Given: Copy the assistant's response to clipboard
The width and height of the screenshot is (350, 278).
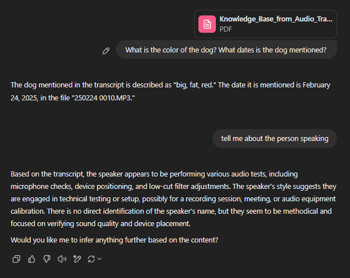Looking at the screenshot, I should point(16,259).
